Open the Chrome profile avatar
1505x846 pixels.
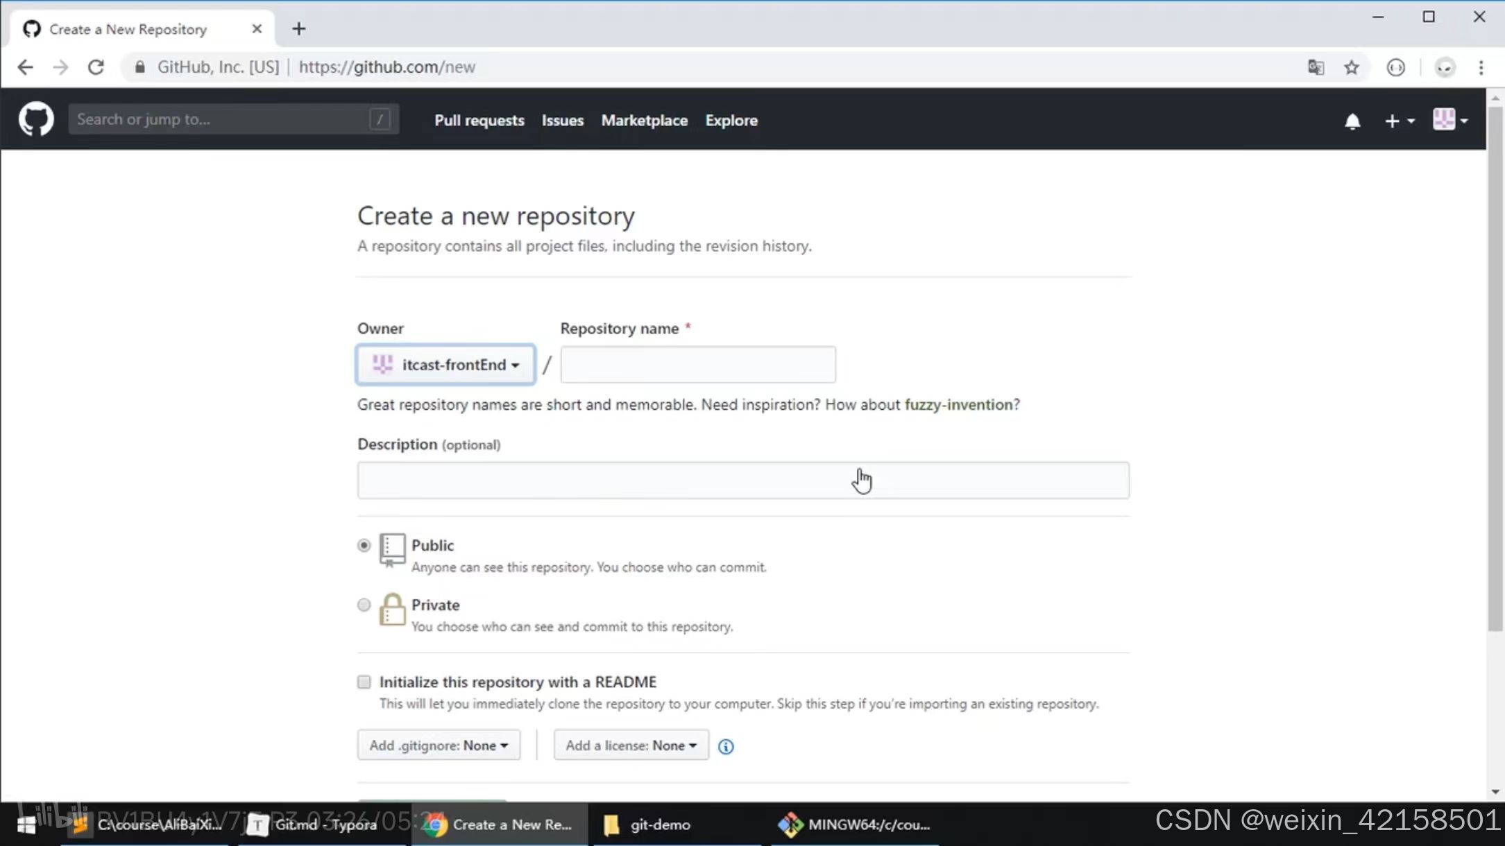pos(1445,67)
